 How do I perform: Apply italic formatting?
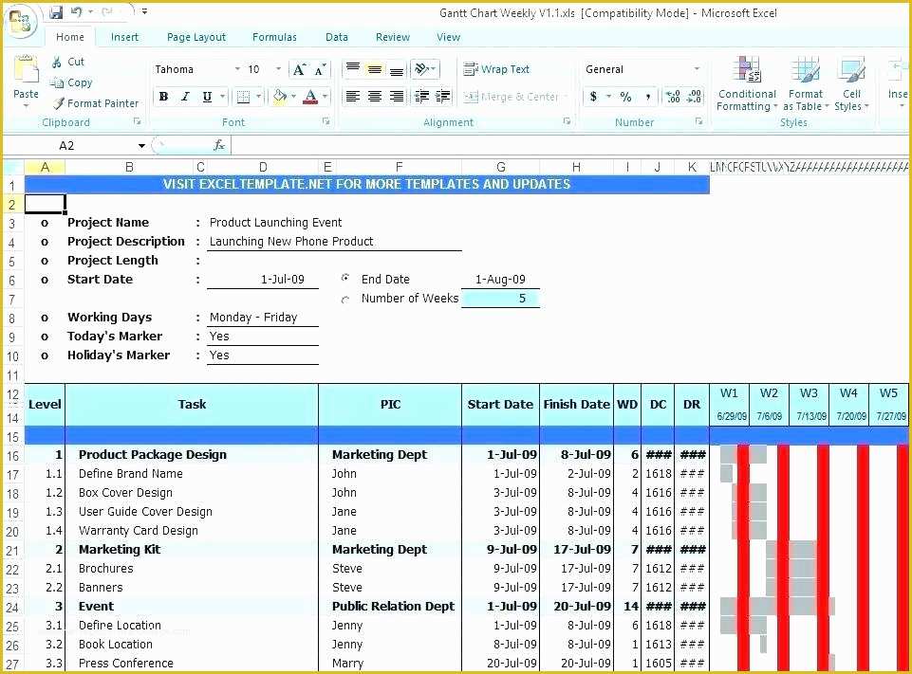click(x=185, y=97)
